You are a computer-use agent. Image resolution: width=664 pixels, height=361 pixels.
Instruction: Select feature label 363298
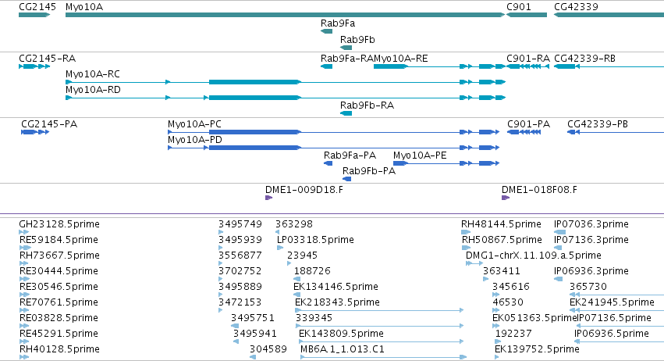coord(294,224)
